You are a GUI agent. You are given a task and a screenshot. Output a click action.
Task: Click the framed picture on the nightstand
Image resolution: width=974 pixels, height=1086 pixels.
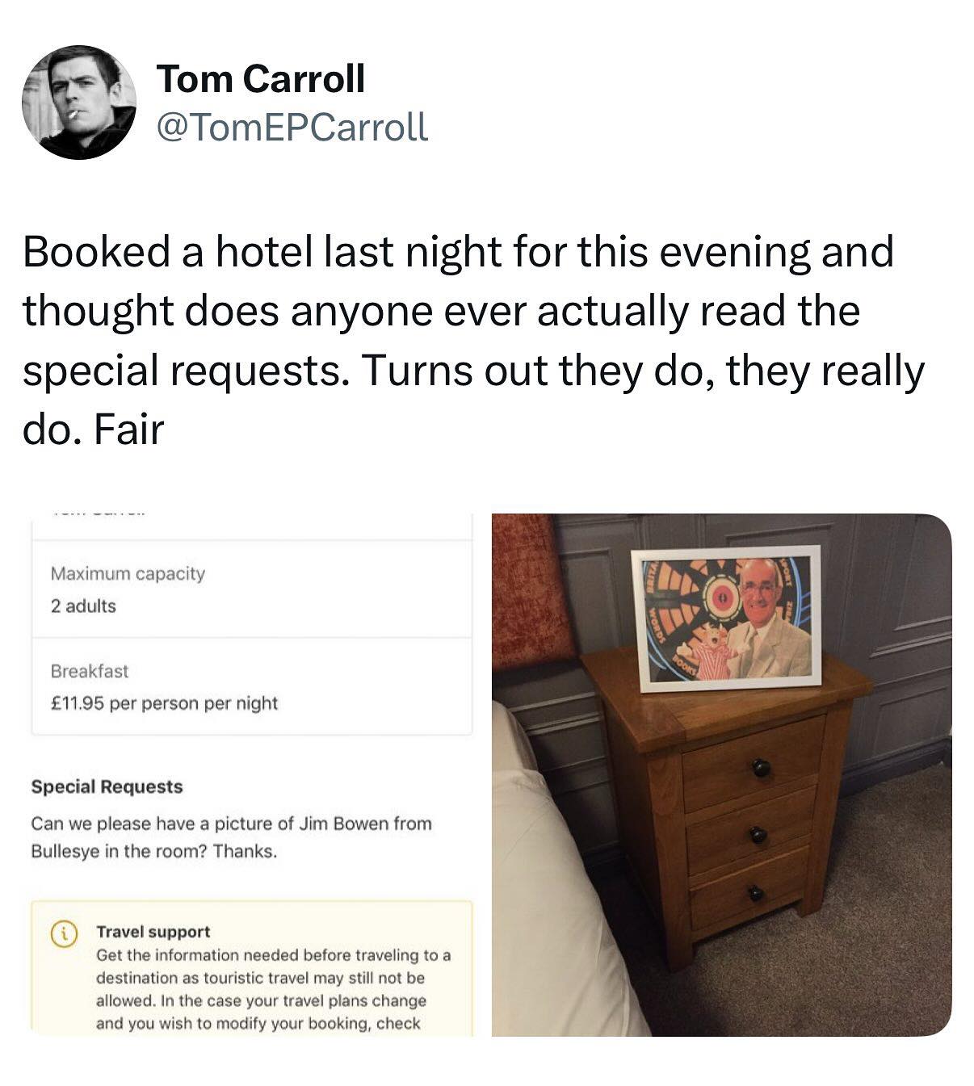[x=727, y=618]
